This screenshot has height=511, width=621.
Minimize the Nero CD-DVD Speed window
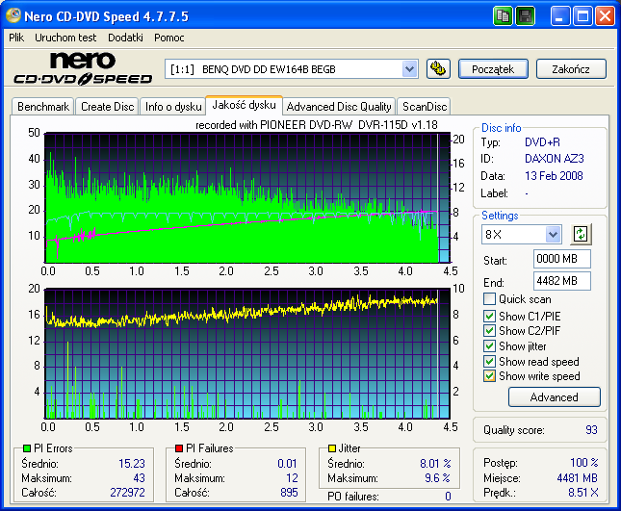[x=559, y=16]
